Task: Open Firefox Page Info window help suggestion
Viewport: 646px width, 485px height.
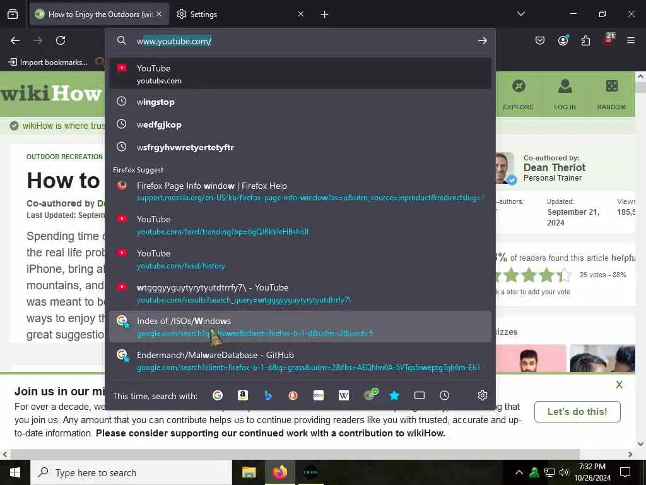Action: (x=300, y=191)
